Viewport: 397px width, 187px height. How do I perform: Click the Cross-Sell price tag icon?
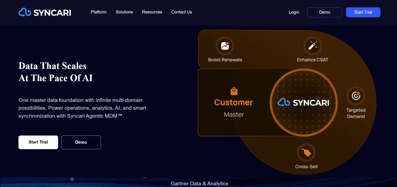(x=306, y=153)
